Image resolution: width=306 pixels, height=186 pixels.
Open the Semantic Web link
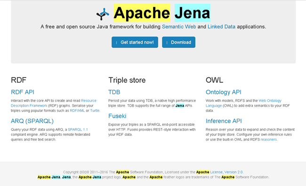coord(179,27)
